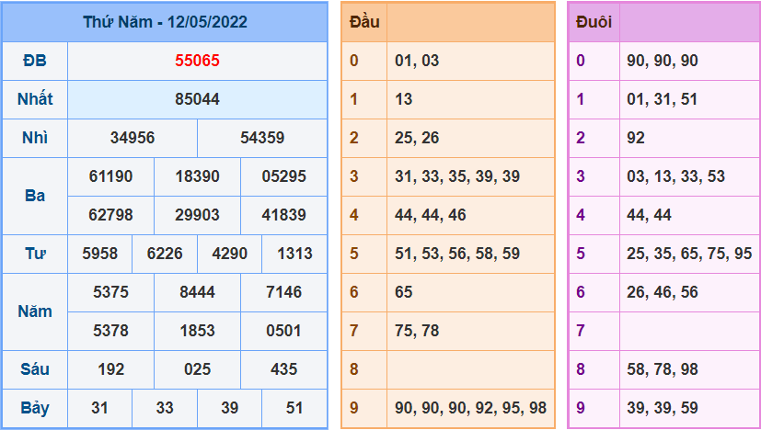Click Đuôi row 0 values "90, 90, 90"
The height and width of the screenshot is (430, 761).
click(x=663, y=61)
